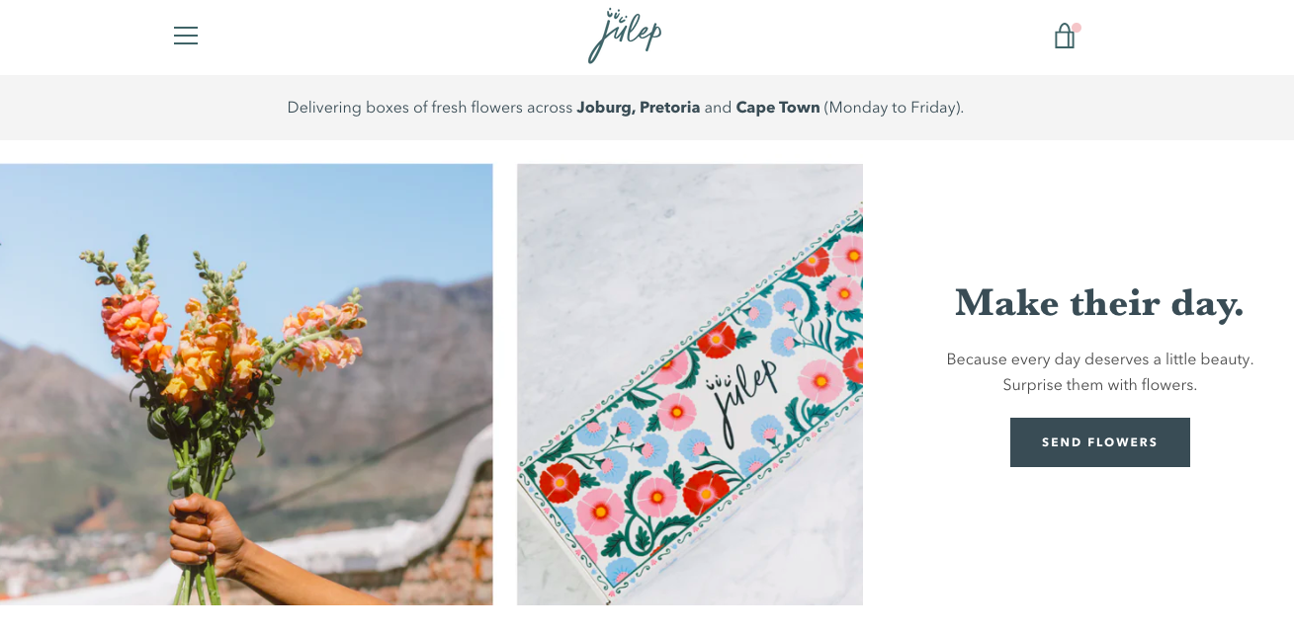Click the pink dot on the cart icon
The height and width of the screenshot is (632, 1294).
pyautogui.click(x=1077, y=28)
